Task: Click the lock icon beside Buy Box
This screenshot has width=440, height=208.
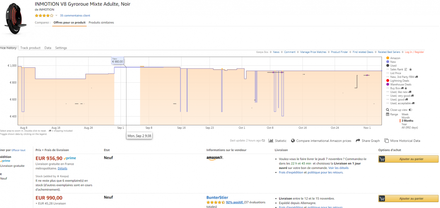Action: (406, 88)
